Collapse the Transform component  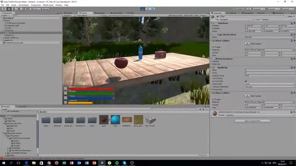(x=212, y=23)
